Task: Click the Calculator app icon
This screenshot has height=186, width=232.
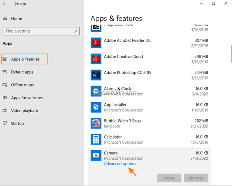Action: tap(96, 139)
